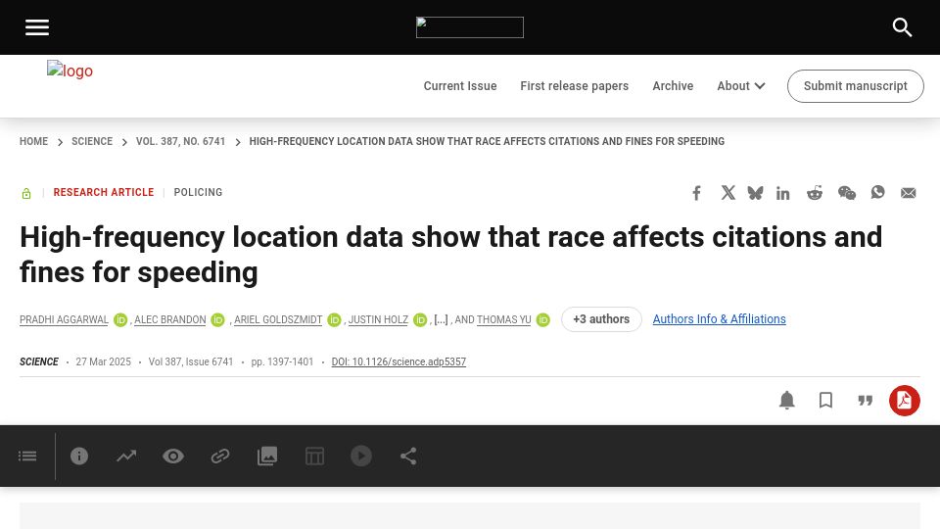Image resolution: width=940 pixels, height=529 pixels.
Task: Open ORCID for Thomas Yu
Action: (x=543, y=320)
